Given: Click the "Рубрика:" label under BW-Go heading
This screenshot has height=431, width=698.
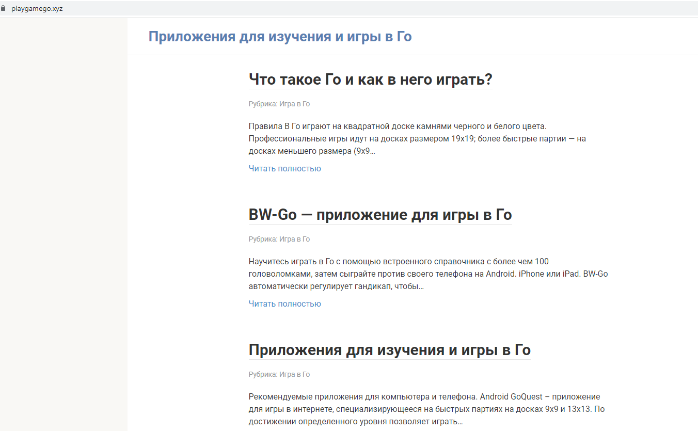Looking at the screenshot, I should pyautogui.click(x=263, y=239).
